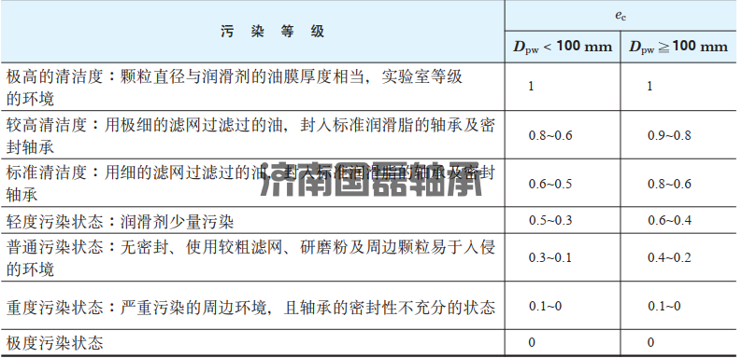The image size is (742, 358).
Task: Click the 0.8~0.6 value in standard cleanliness row
Action: pos(669,184)
